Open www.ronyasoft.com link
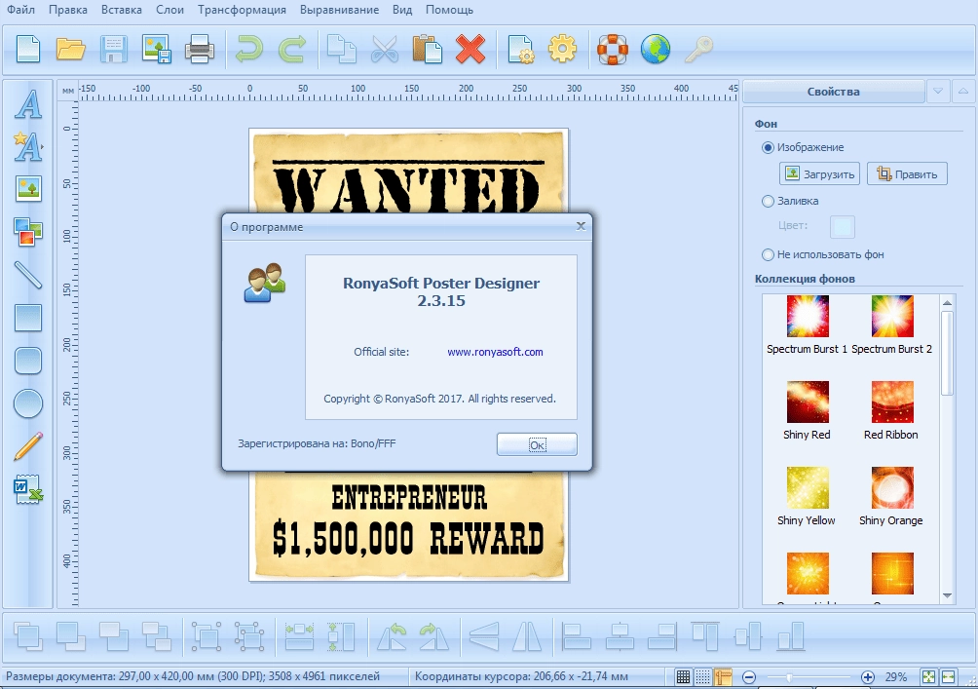 click(495, 352)
